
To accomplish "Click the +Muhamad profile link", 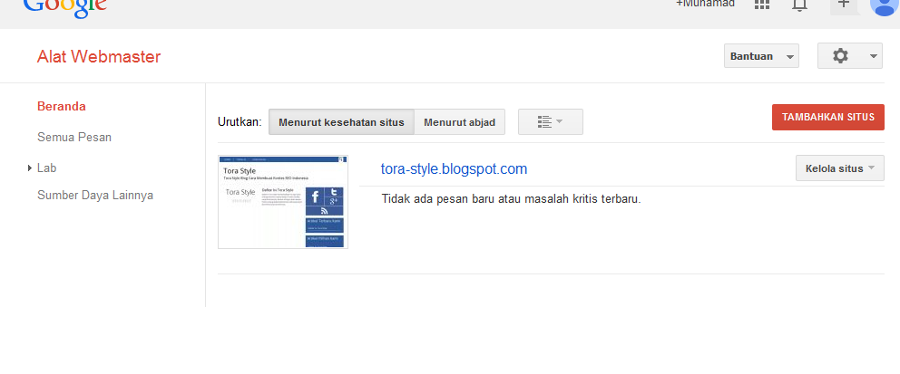I will point(706,4).
